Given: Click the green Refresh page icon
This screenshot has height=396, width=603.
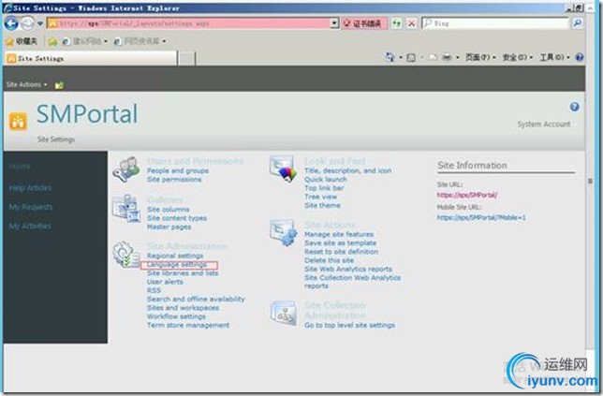Looking at the screenshot, I should (x=396, y=23).
